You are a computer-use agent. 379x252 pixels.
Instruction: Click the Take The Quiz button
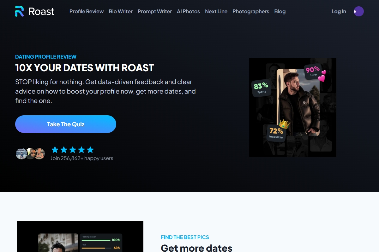click(66, 124)
